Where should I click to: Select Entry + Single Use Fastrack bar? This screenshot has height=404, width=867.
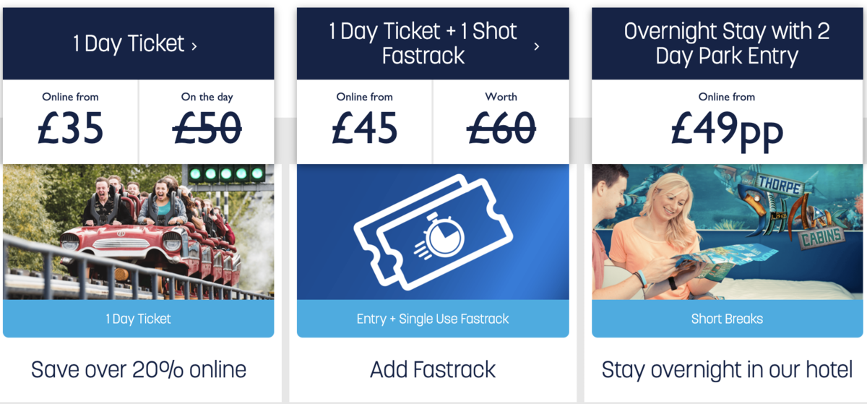coord(433,319)
